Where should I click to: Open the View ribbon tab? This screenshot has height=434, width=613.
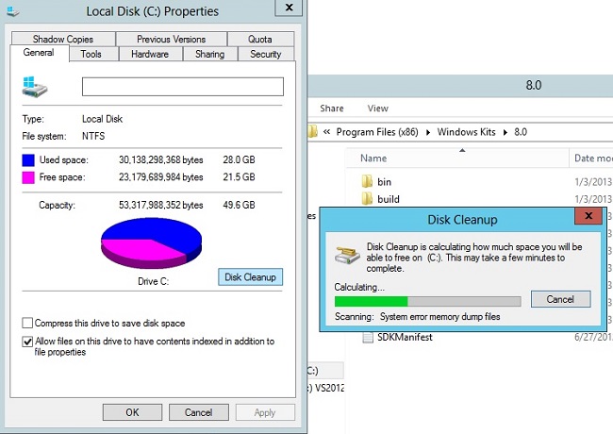click(377, 108)
